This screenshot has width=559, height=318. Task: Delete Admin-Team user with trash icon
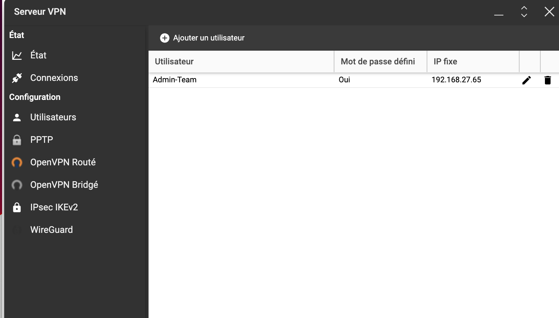548,80
